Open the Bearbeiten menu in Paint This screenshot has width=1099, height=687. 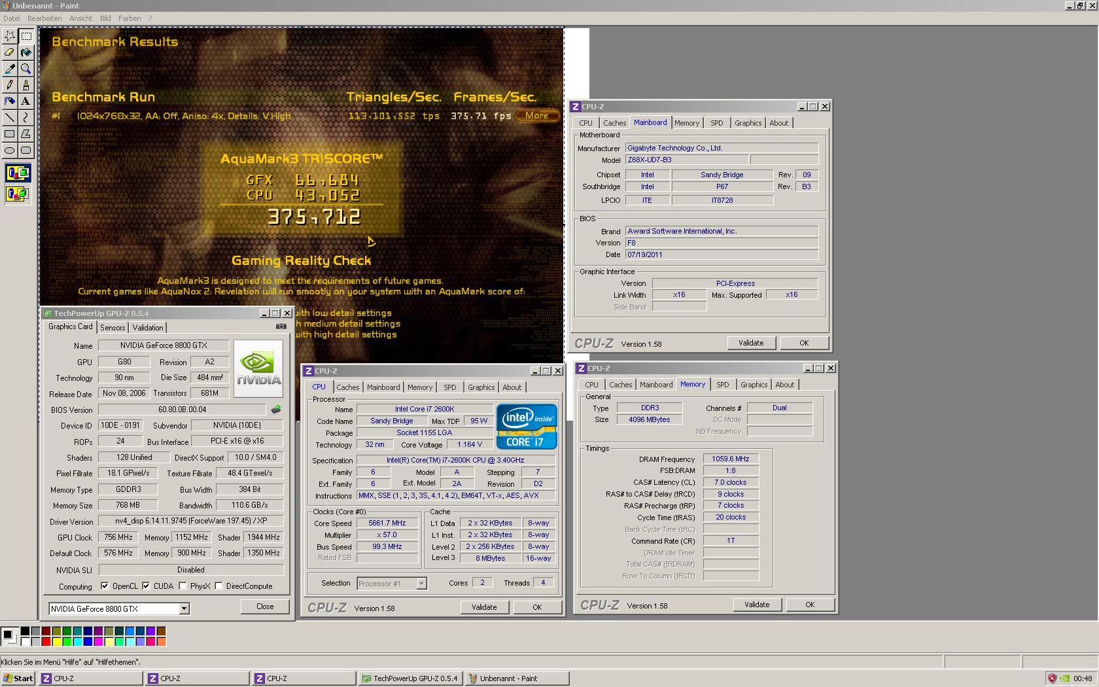(x=44, y=18)
